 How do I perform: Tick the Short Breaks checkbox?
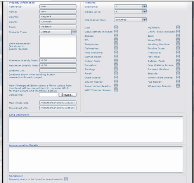(116, 78)
